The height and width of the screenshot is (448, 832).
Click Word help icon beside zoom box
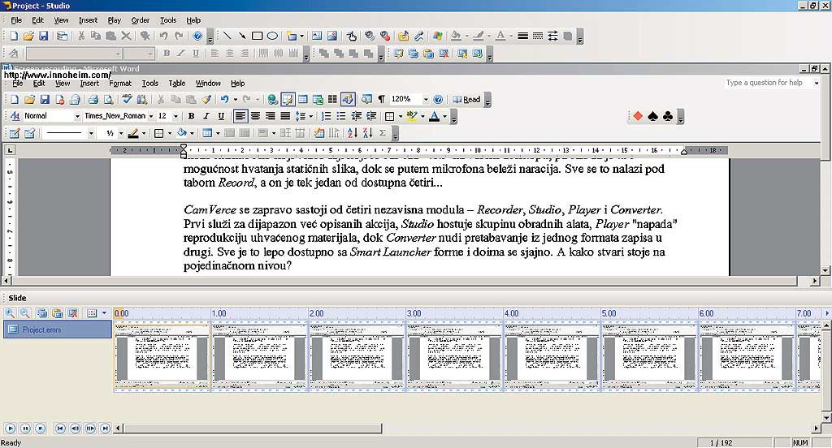click(x=438, y=99)
